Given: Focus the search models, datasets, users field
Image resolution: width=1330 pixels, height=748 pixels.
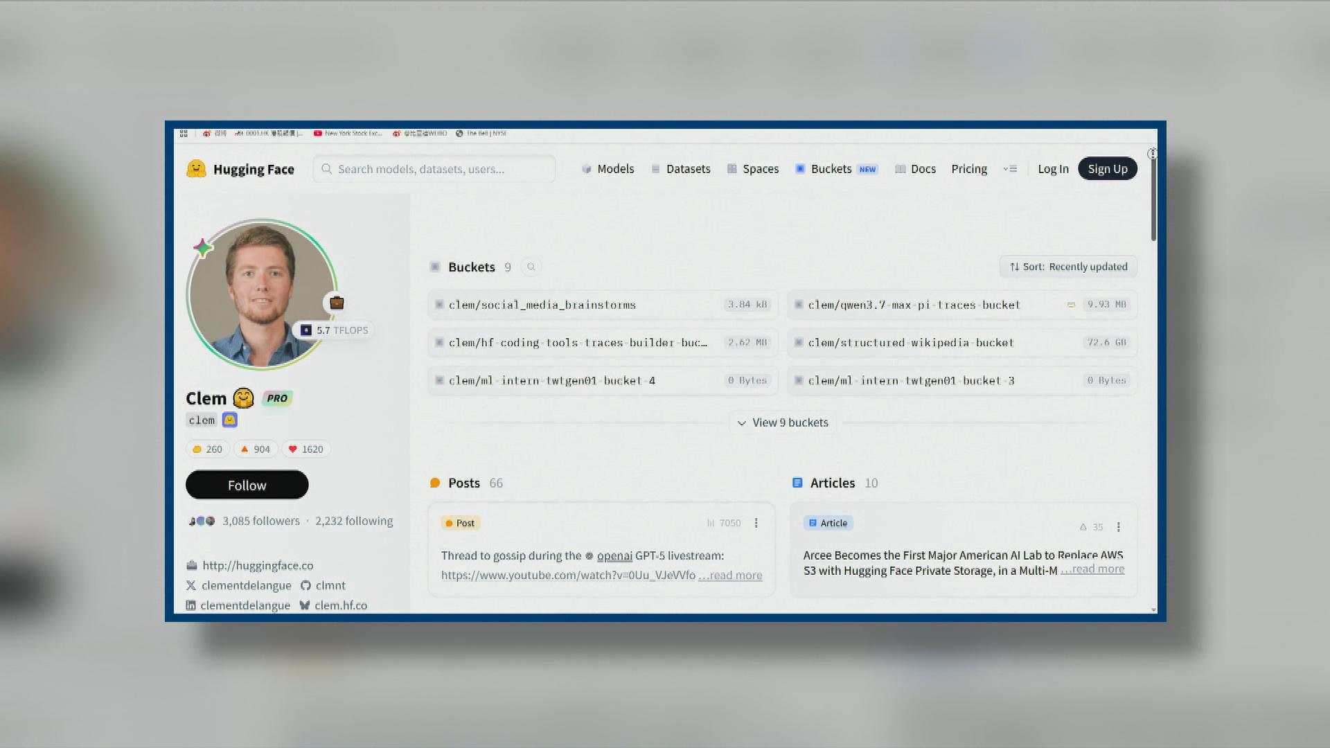Looking at the screenshot, I should pos(434,169).
